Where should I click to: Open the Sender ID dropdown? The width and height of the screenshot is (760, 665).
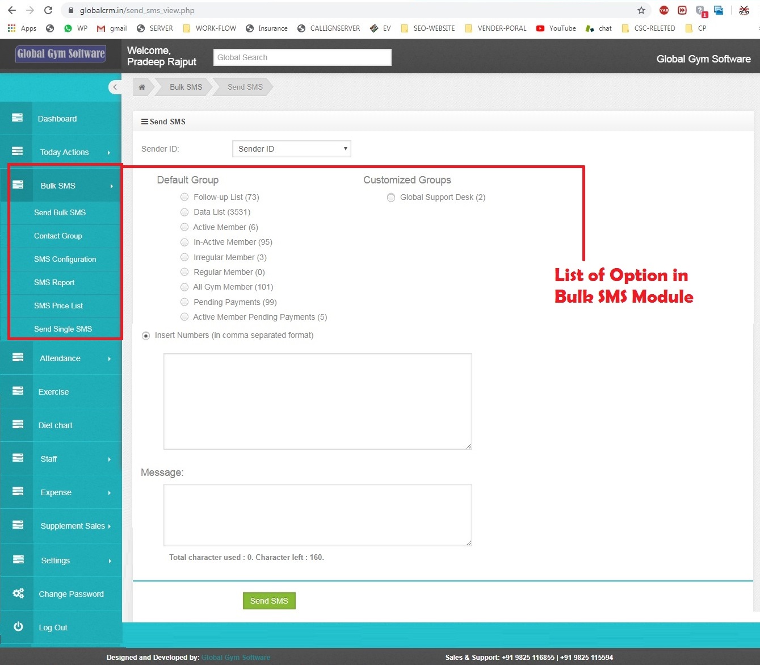pyautogui.click(x=291, y=148)
